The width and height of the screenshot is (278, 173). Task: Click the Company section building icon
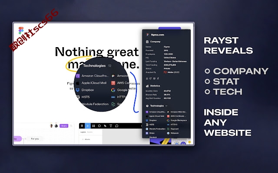point(147,42)
